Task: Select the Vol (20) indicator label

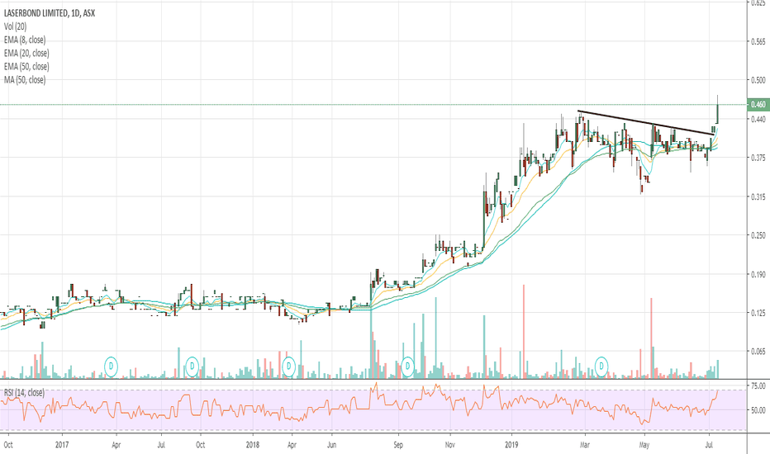Action: pos(15,26)
